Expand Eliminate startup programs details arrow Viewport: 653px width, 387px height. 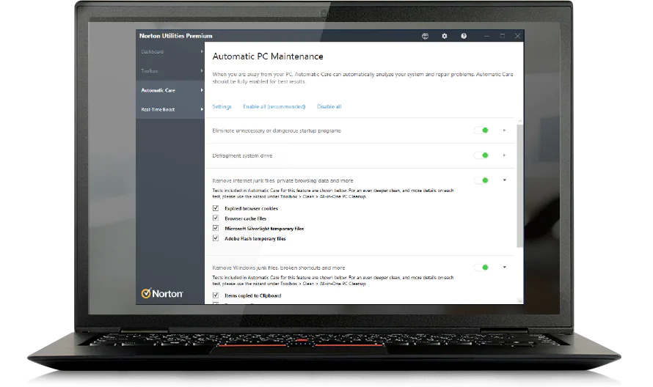pyautogui.click(x=504, y=130)
